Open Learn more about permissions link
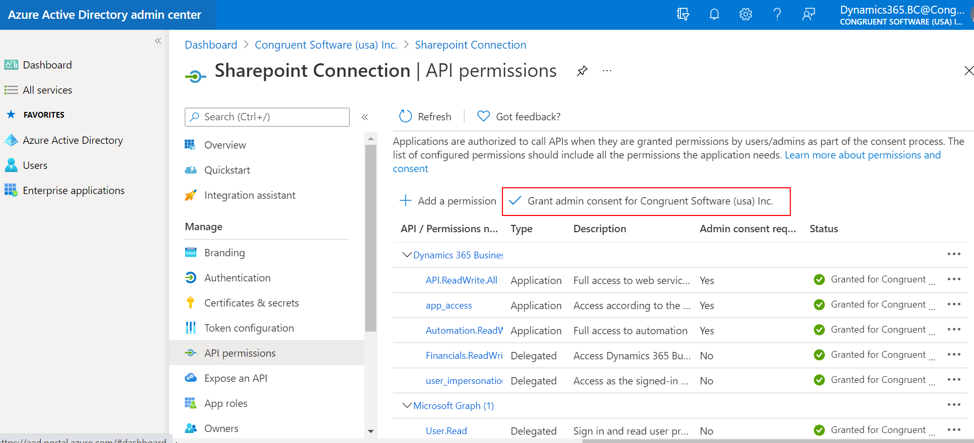Screen dimensions: 974x443 click(x=863, y=155)
